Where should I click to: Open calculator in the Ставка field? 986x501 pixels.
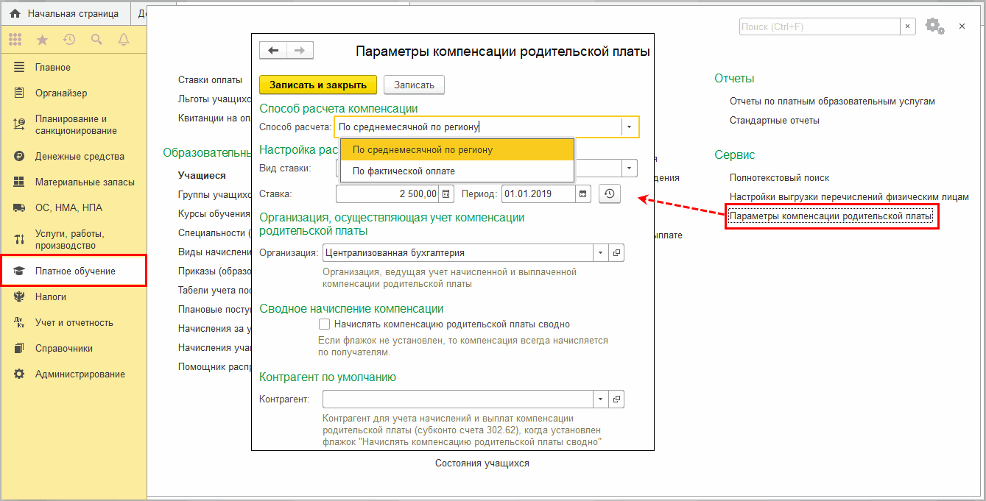[447, 194]
